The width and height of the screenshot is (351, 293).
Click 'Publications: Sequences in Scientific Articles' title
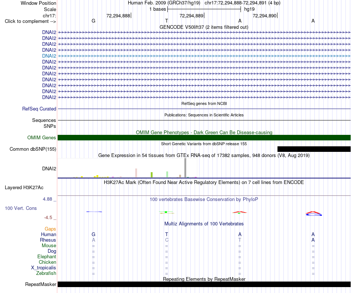coord(204,115)
